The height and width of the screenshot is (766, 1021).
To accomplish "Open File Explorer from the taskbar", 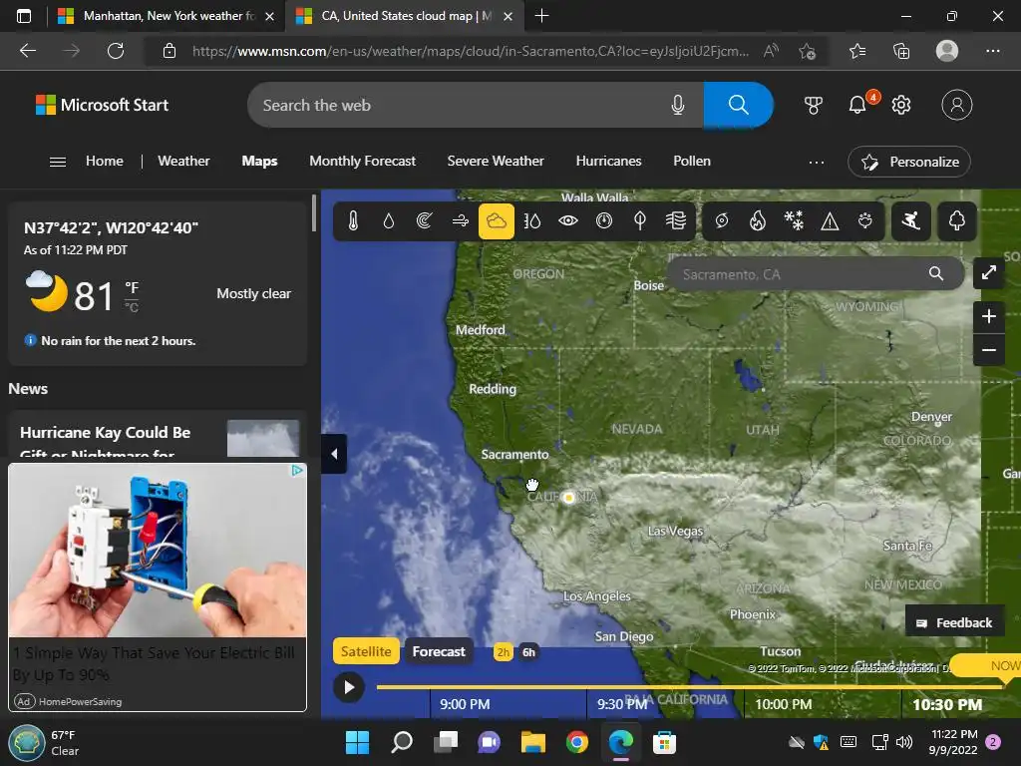I will click(532, 742).
